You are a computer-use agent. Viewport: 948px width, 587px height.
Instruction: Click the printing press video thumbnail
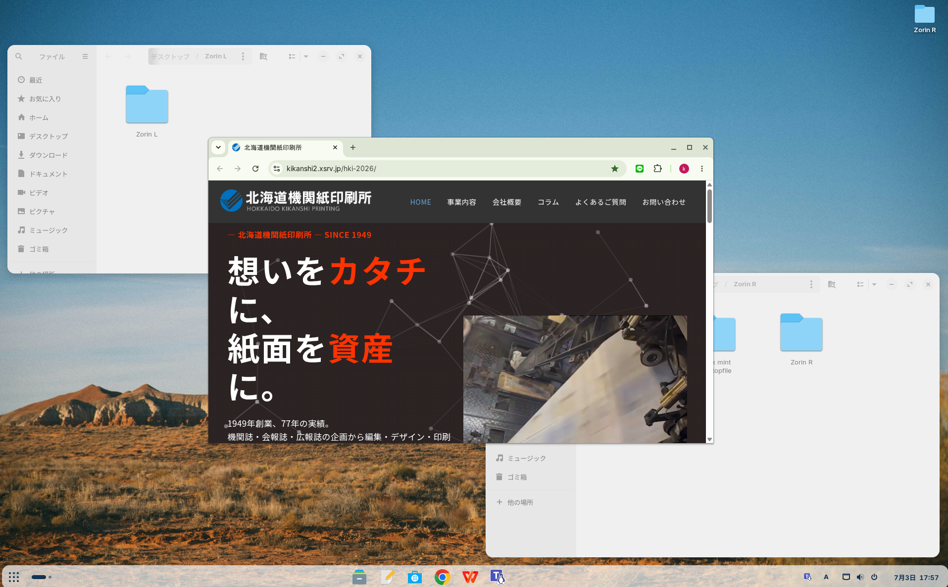(x=575, y=379)
